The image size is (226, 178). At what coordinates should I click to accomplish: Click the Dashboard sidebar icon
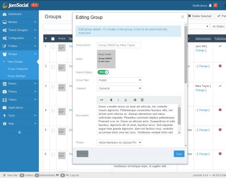(5, 14)
